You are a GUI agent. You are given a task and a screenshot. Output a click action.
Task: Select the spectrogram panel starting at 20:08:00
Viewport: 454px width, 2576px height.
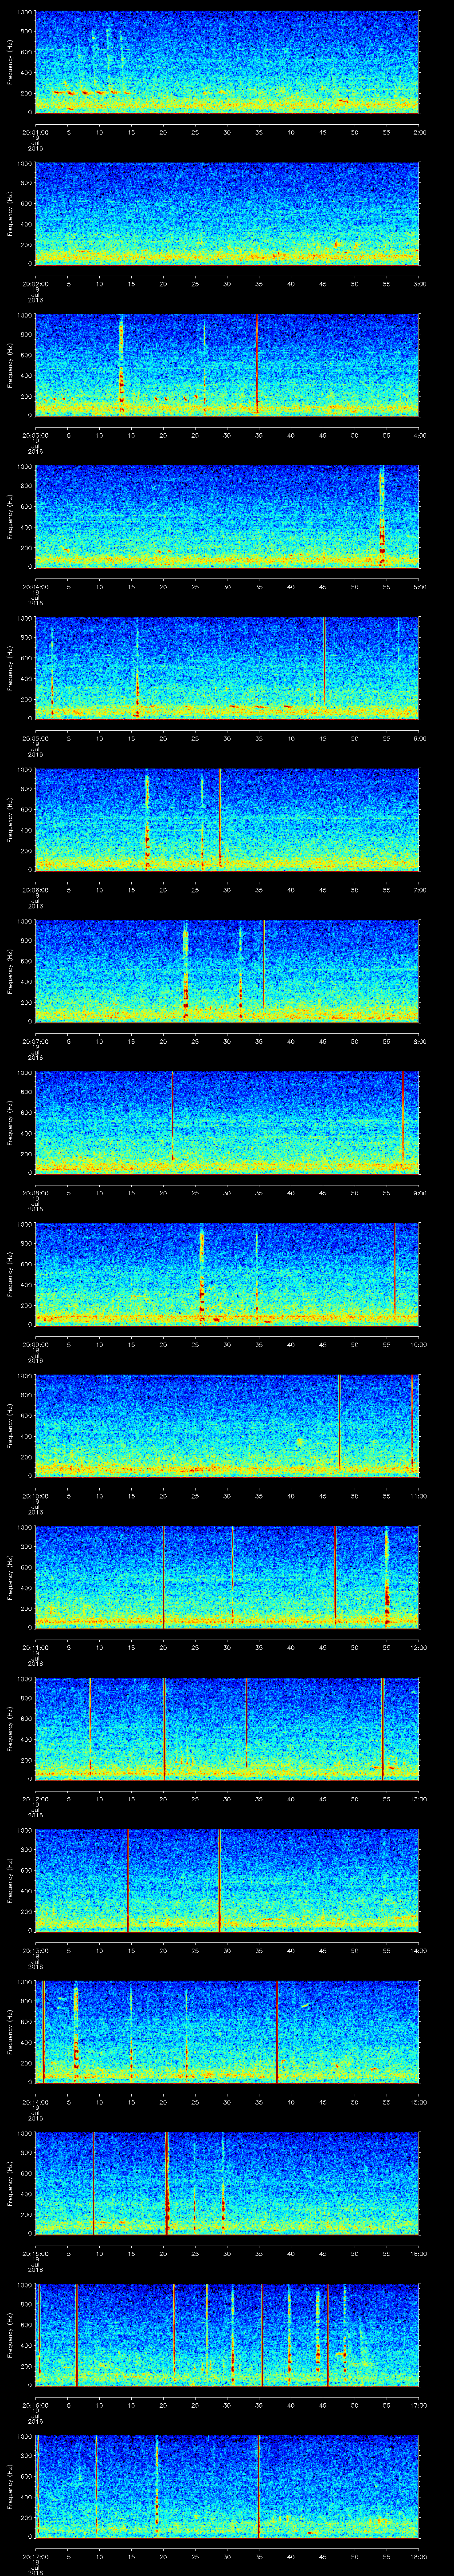[227, 1122]
